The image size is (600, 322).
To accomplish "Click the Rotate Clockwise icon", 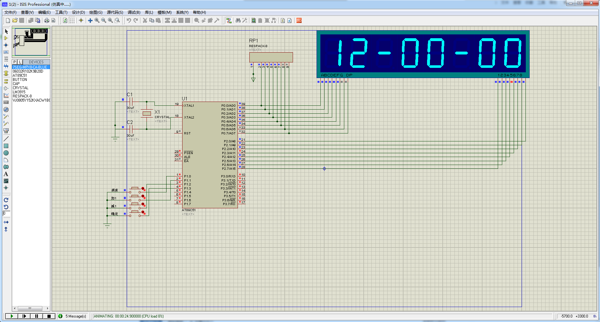I will point(6,200).
